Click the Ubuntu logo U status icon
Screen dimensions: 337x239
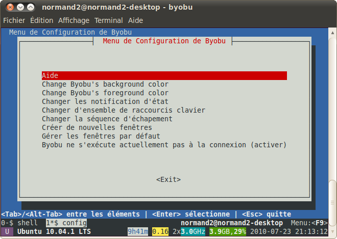(7, 232)
